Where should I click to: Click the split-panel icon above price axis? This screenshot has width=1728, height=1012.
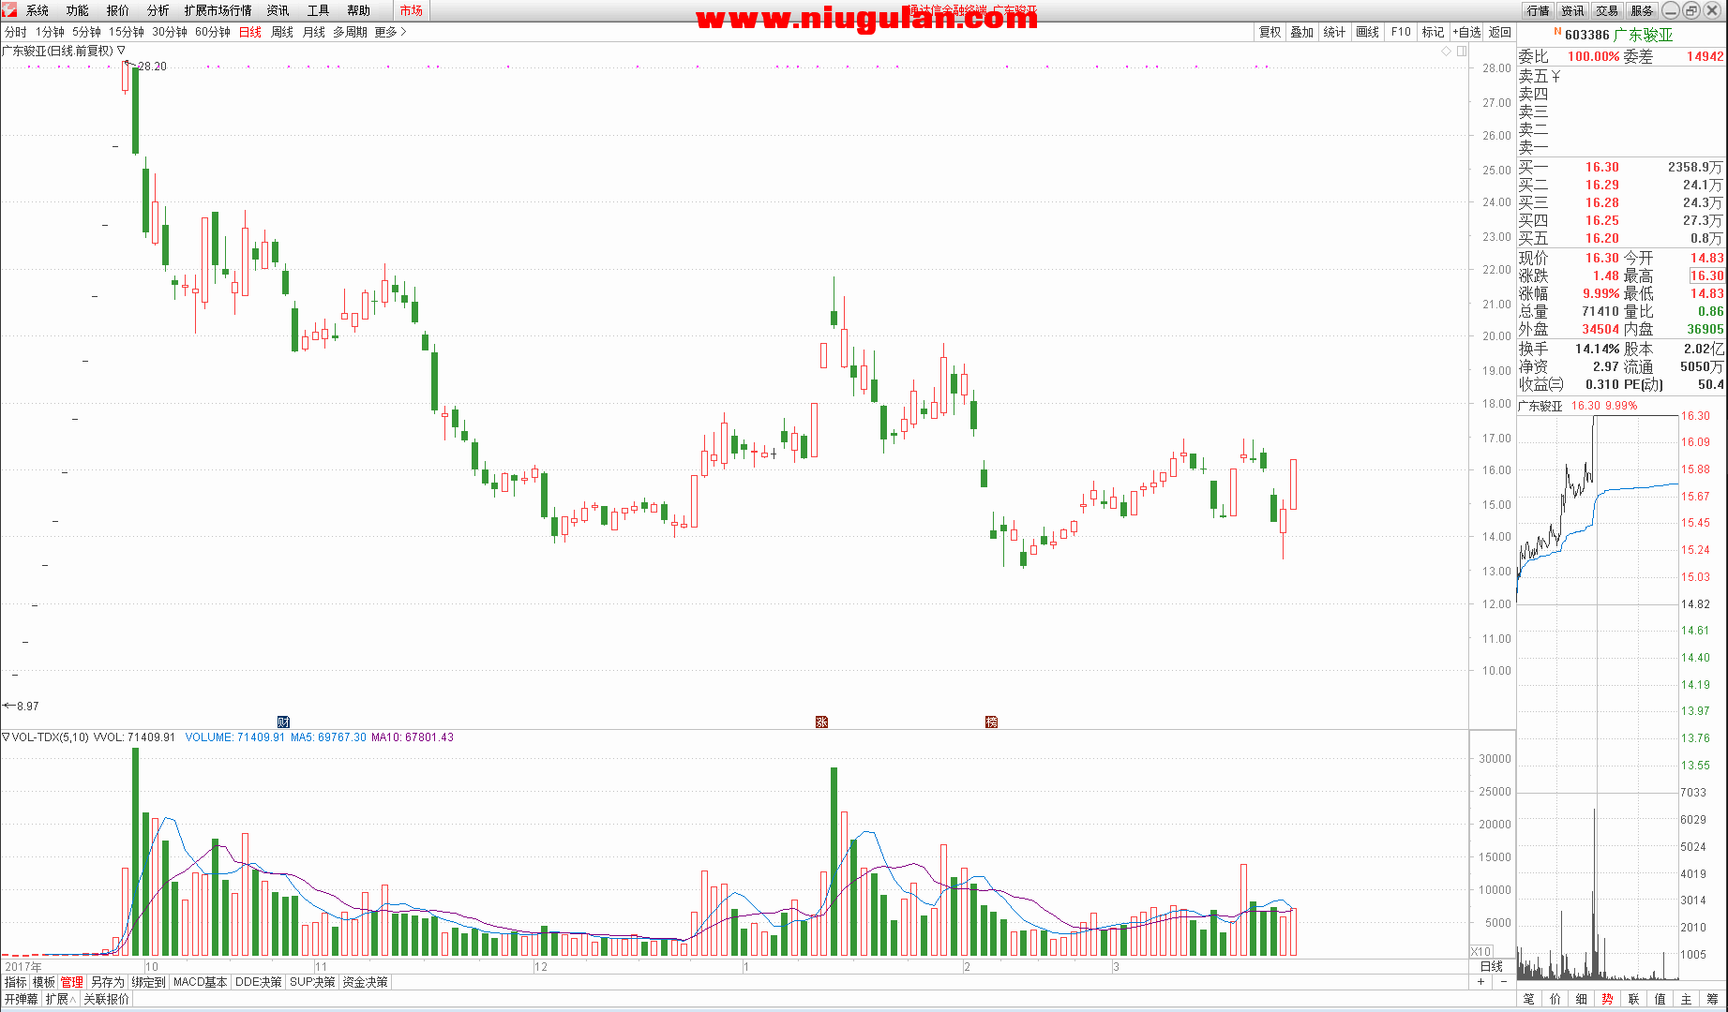click(x=1462, y=51)
